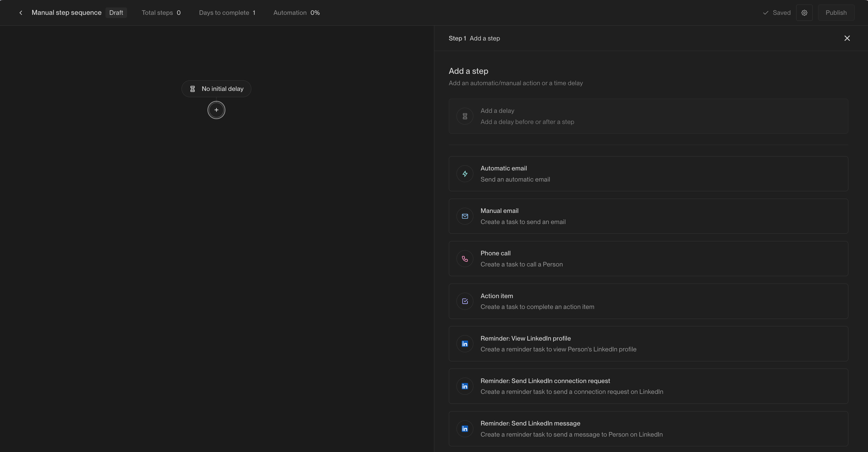Click the hourglass icon in Add a delay
Viewport: 868px width, 452px height.
[x=465, y=116]
